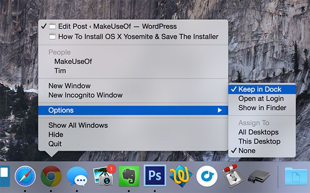This screenshot has width=310, height=193.
Task: Launch iPhoto with the red badge
Action: [103, 177]
